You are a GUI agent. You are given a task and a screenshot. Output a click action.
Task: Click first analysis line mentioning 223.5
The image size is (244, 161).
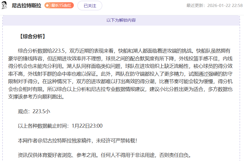click(124, 51)
